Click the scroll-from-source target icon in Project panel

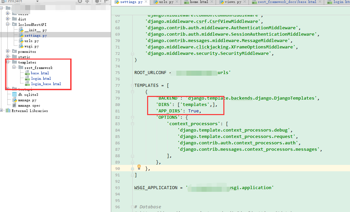(80, 1)
